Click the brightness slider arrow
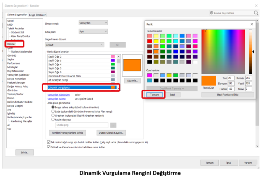The height and width of the screenshot is (178, 262). [x=253, y=52]
